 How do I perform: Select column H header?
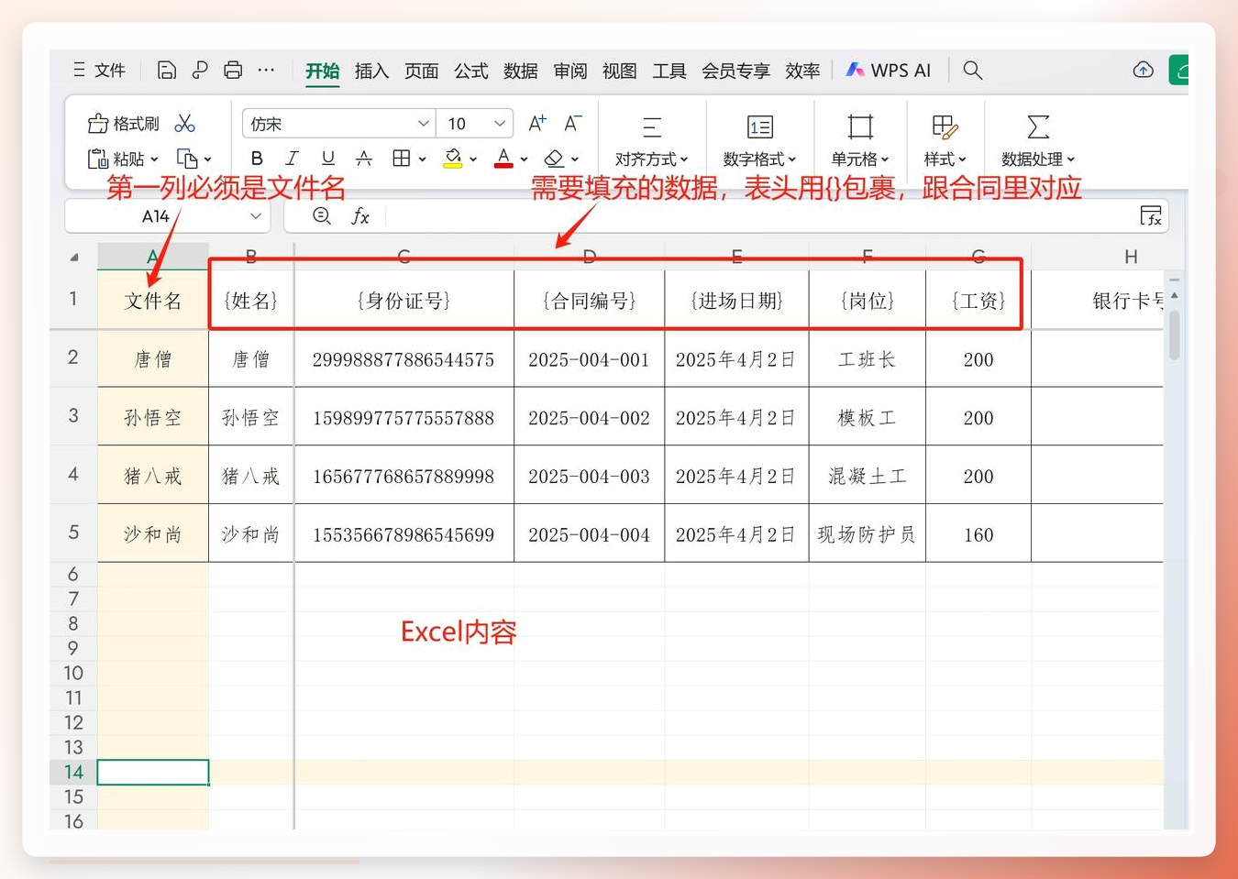click(1131, 257)
